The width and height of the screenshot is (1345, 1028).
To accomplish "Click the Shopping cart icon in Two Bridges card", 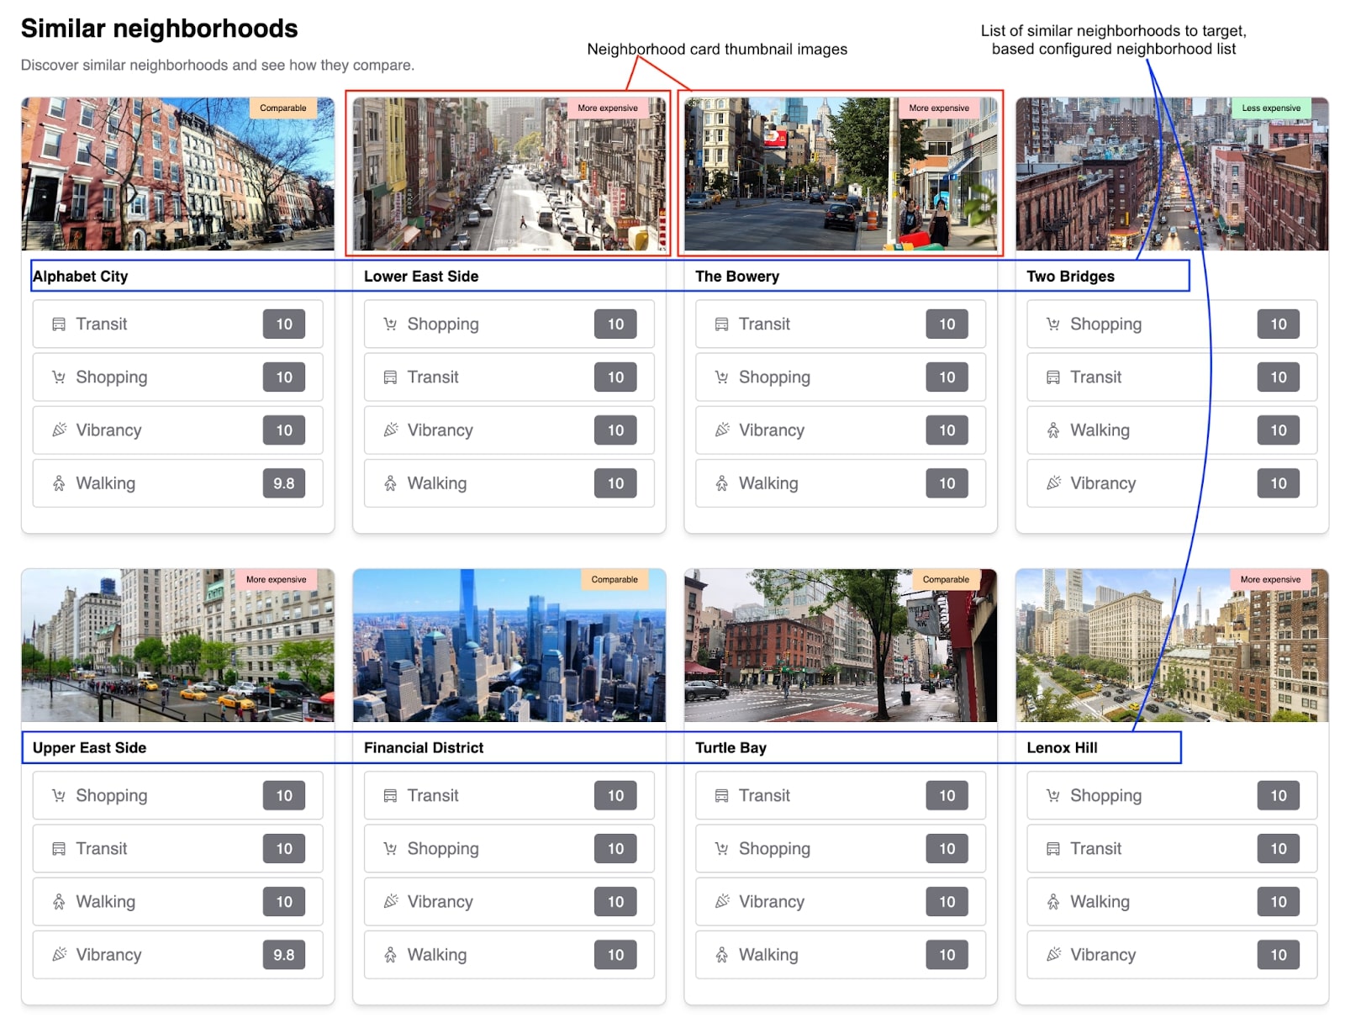I will (1052, 324).
